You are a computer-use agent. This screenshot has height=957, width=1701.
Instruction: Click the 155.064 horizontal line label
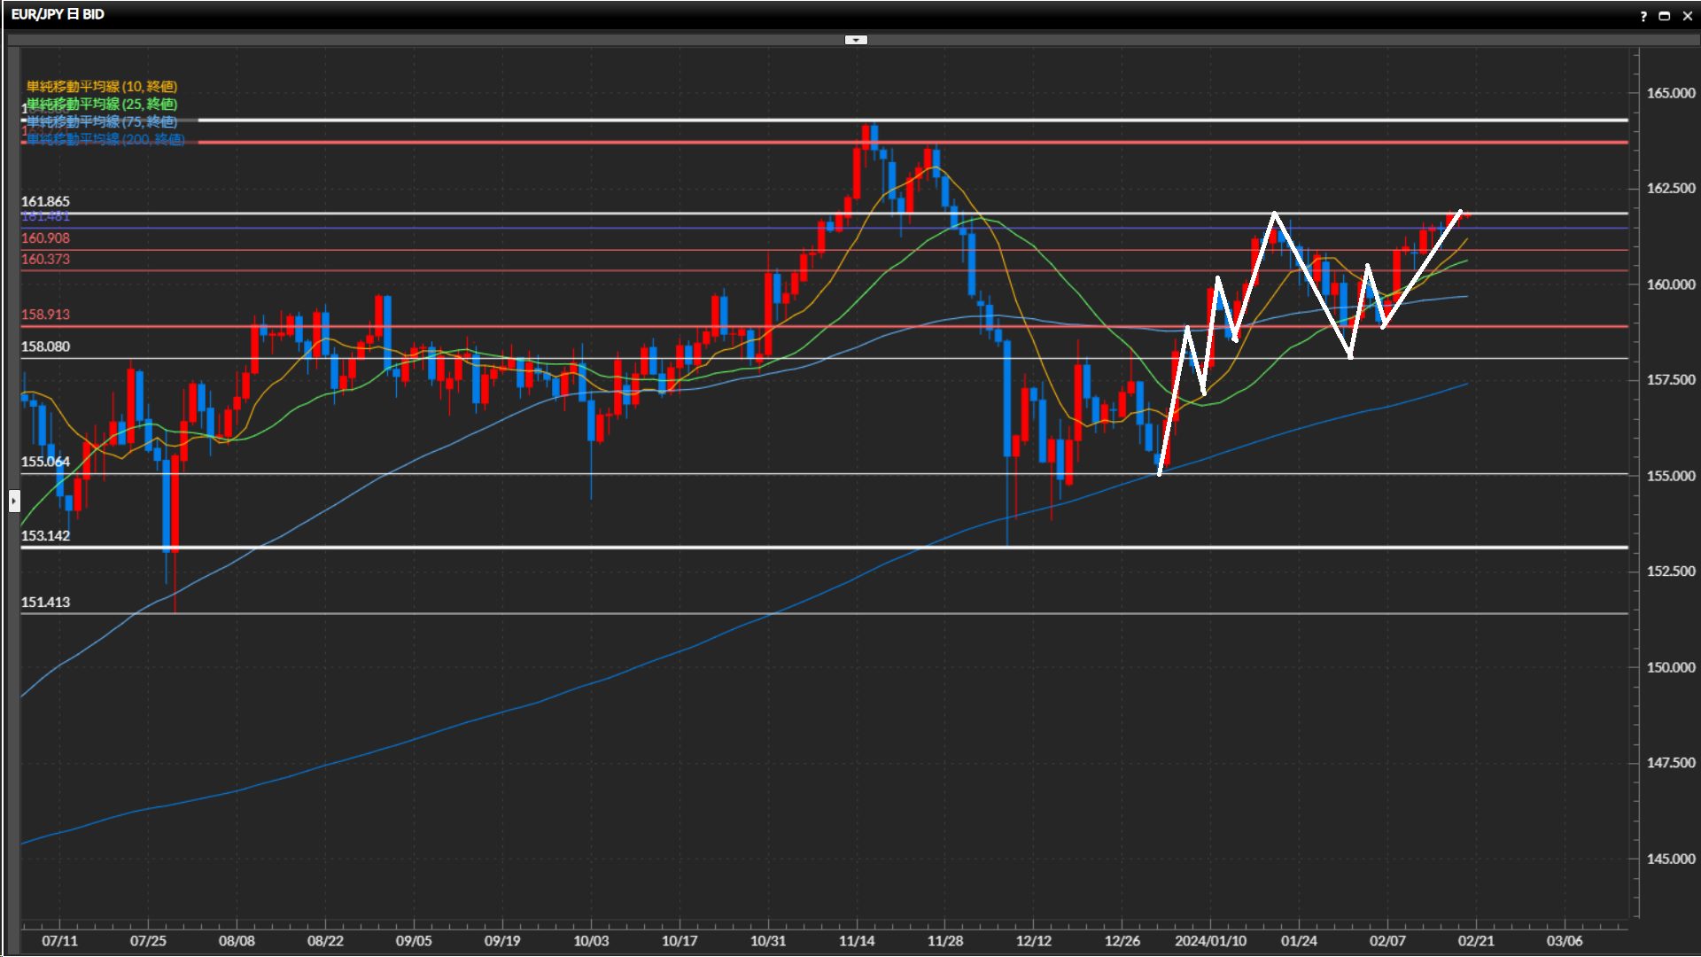[45, 462]
